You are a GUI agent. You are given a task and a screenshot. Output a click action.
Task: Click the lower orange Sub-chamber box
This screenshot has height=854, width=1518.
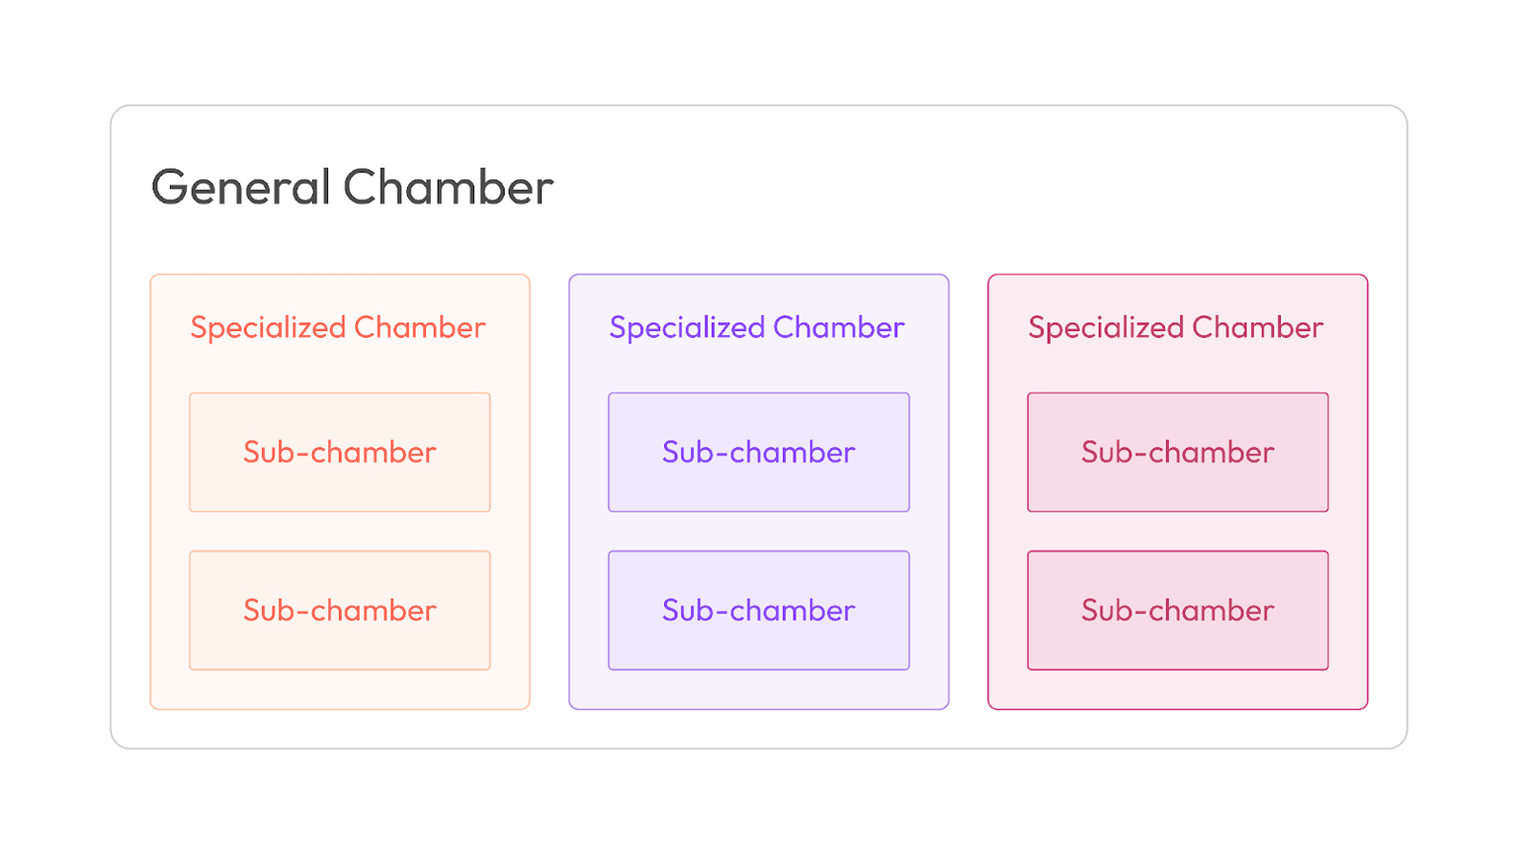point(340,610)
